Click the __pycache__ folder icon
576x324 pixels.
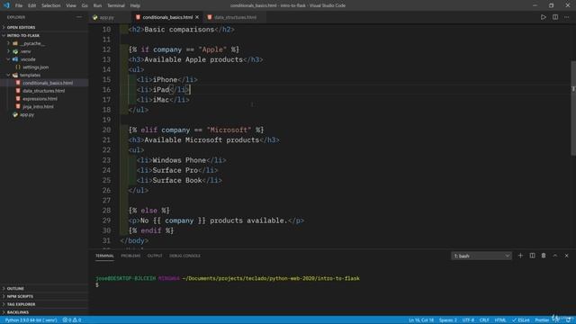pyautogui.click(x=15, y=43)
